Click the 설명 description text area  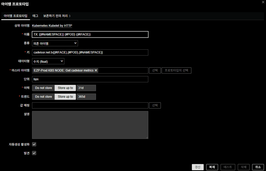[x=90, y=125]
